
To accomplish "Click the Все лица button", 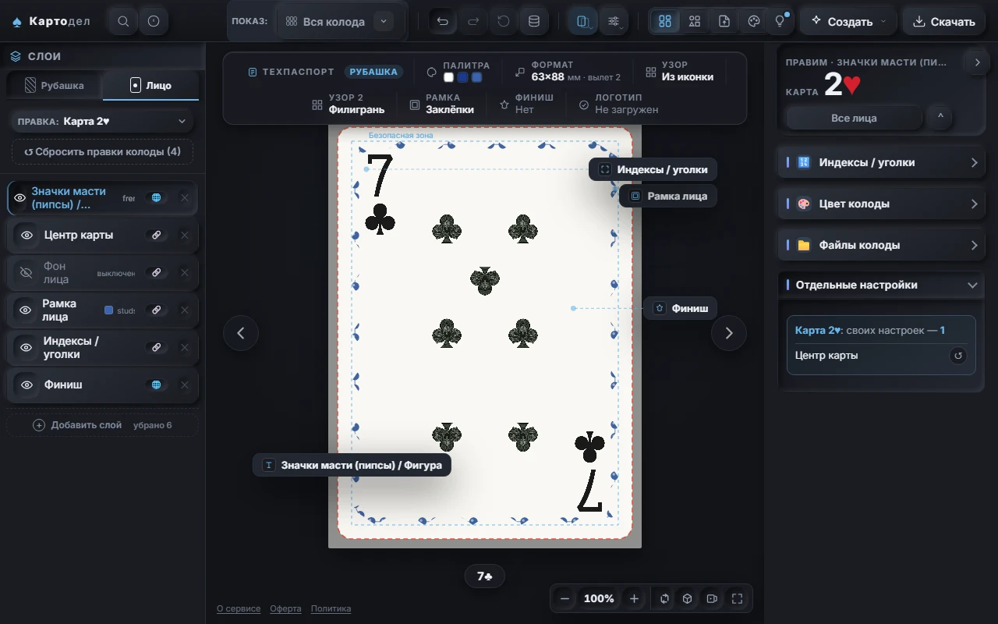I will [855, 118].
